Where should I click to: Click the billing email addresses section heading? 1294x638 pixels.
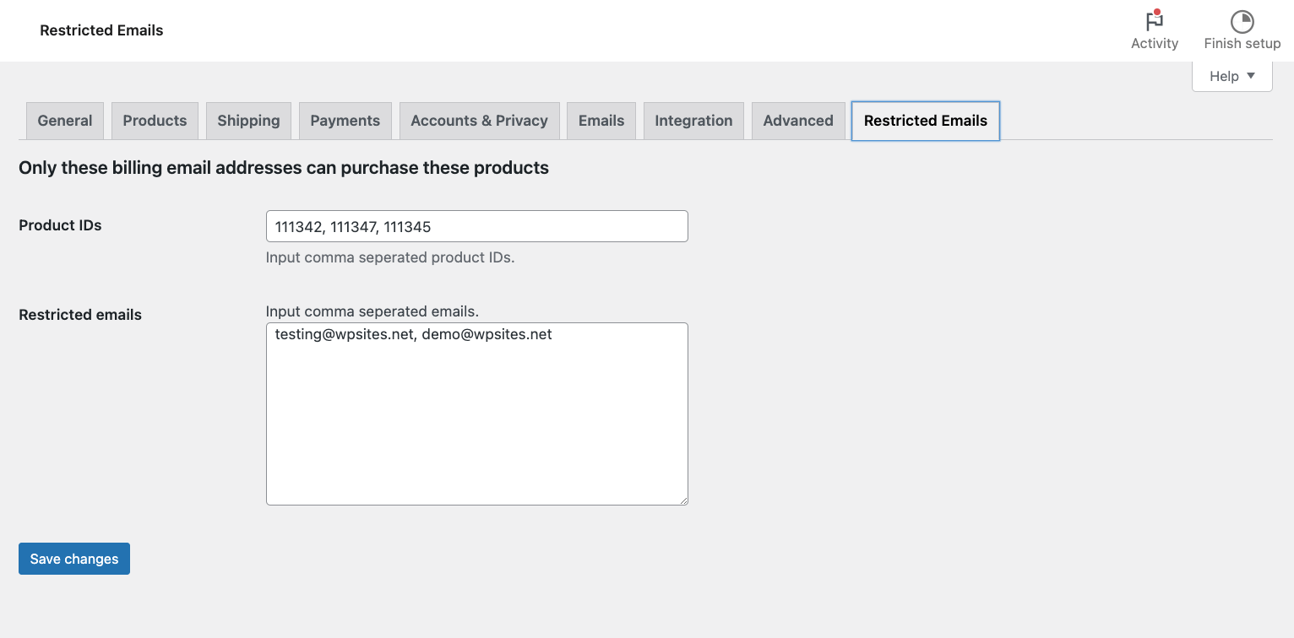pos(284,168)
